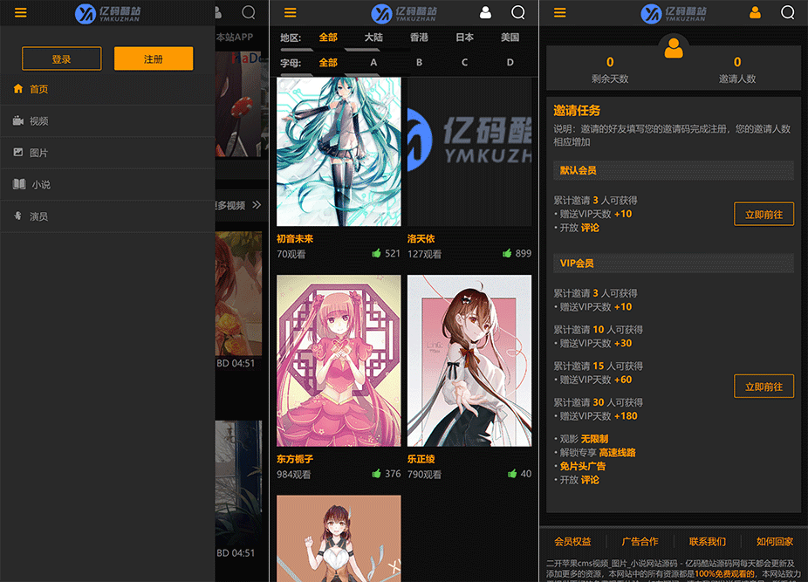The image size is (808, 582).
Task: Select 图片 in the sidebar menu
Action: pos(107,153)
